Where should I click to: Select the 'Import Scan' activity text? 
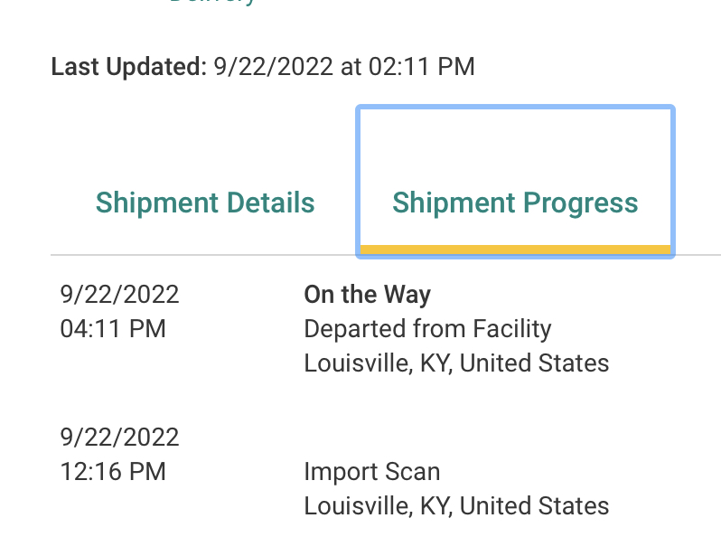point(372,471)
